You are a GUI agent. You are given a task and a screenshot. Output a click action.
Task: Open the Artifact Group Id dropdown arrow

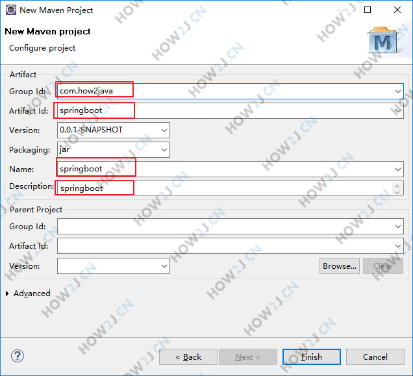point(397,92)
